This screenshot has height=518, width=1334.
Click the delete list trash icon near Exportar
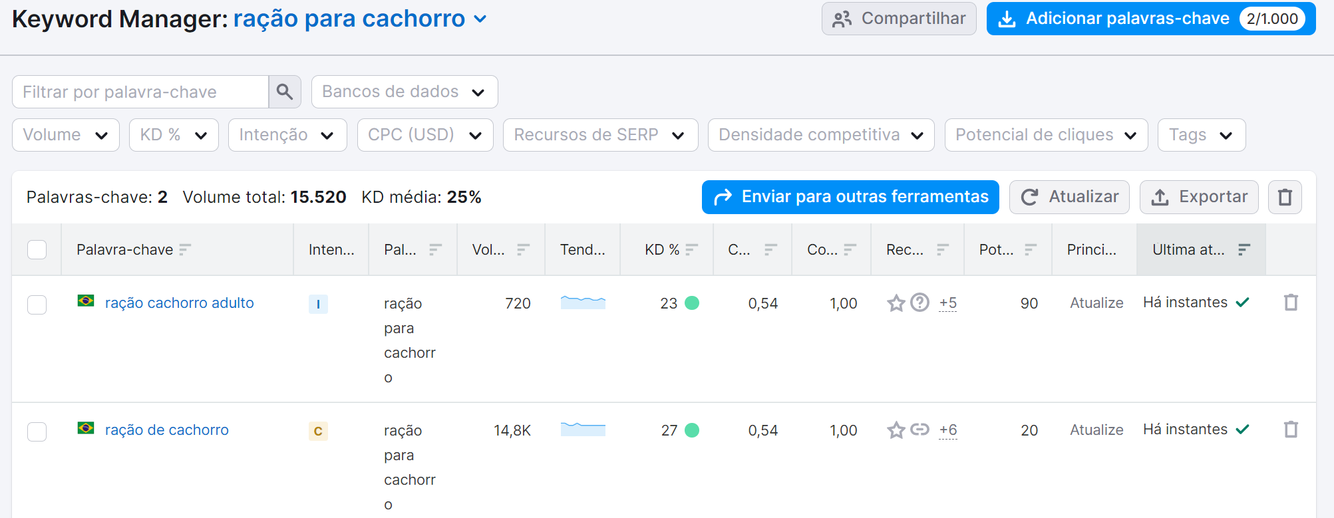click(x=1284, y=197)
